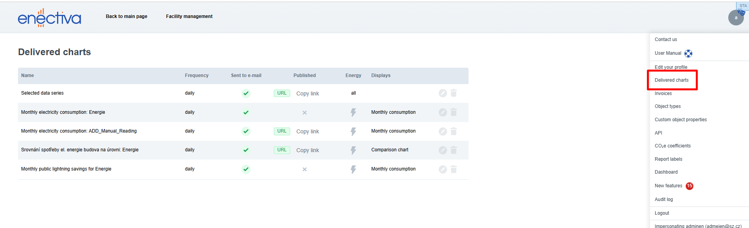Open edit pencil for ADD_Manual_Reading row

[x=443, y=131]
